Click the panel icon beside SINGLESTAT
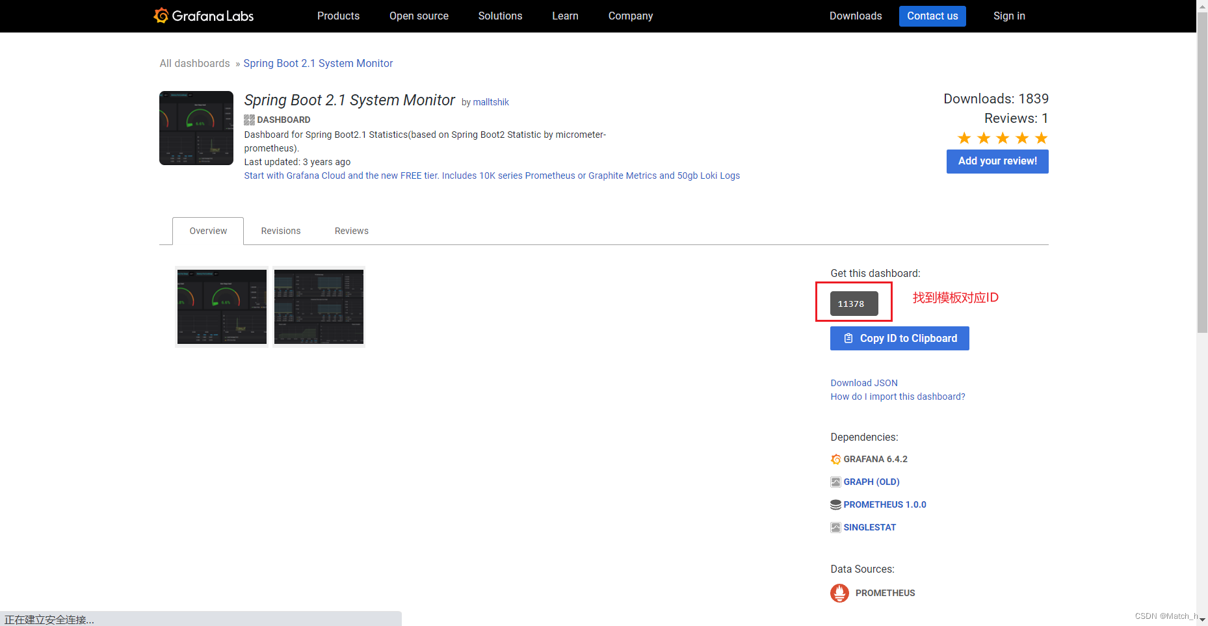1208x626 pixels. tap(835, 527)
